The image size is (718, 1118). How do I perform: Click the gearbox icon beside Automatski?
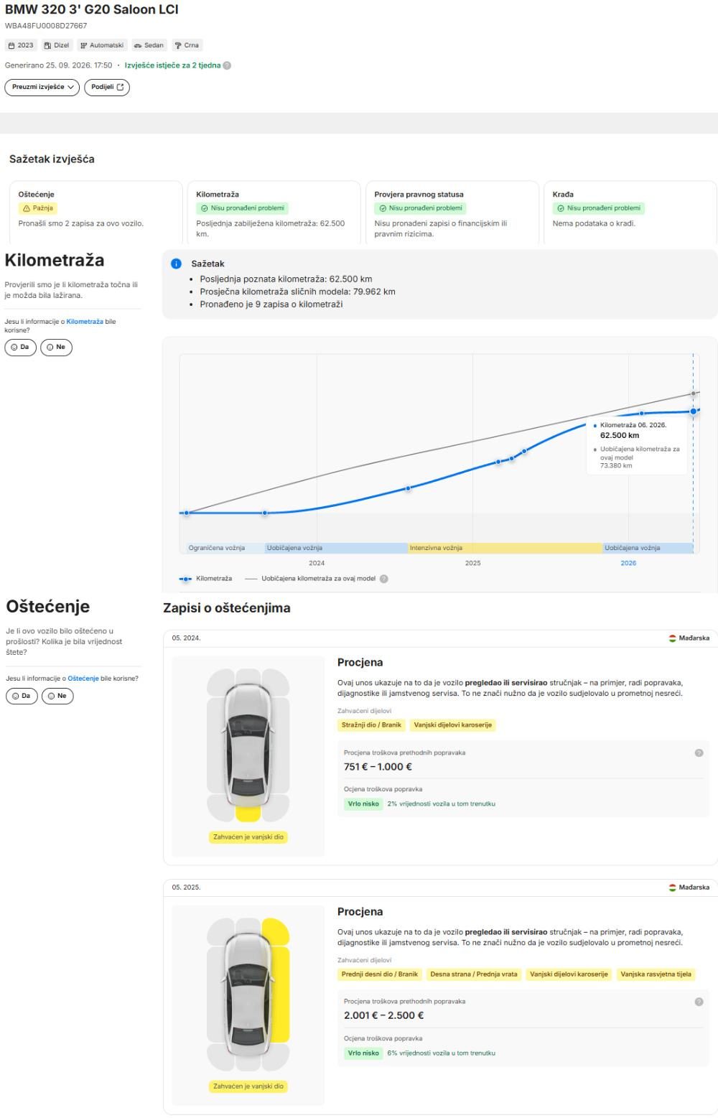[83, 45]
